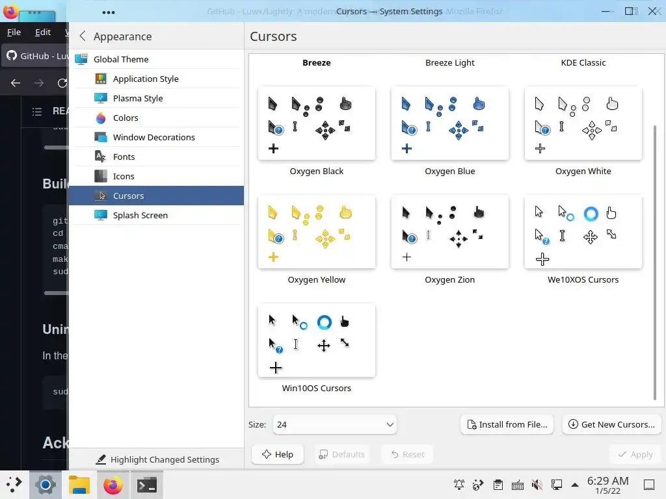Click Firefox back navigation arrow
The width and height of the screenshot is (666, 499).
[x=16, y=83]
